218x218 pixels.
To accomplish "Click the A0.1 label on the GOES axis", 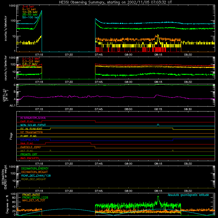I will point(12,106).
